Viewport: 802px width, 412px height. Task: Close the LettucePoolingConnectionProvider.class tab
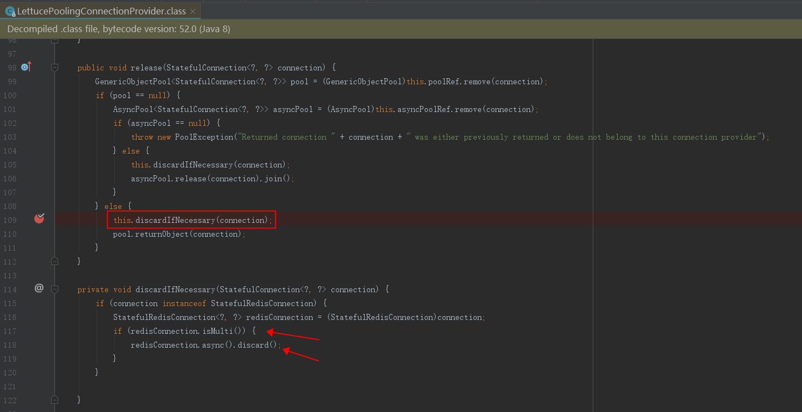(193, 10)
